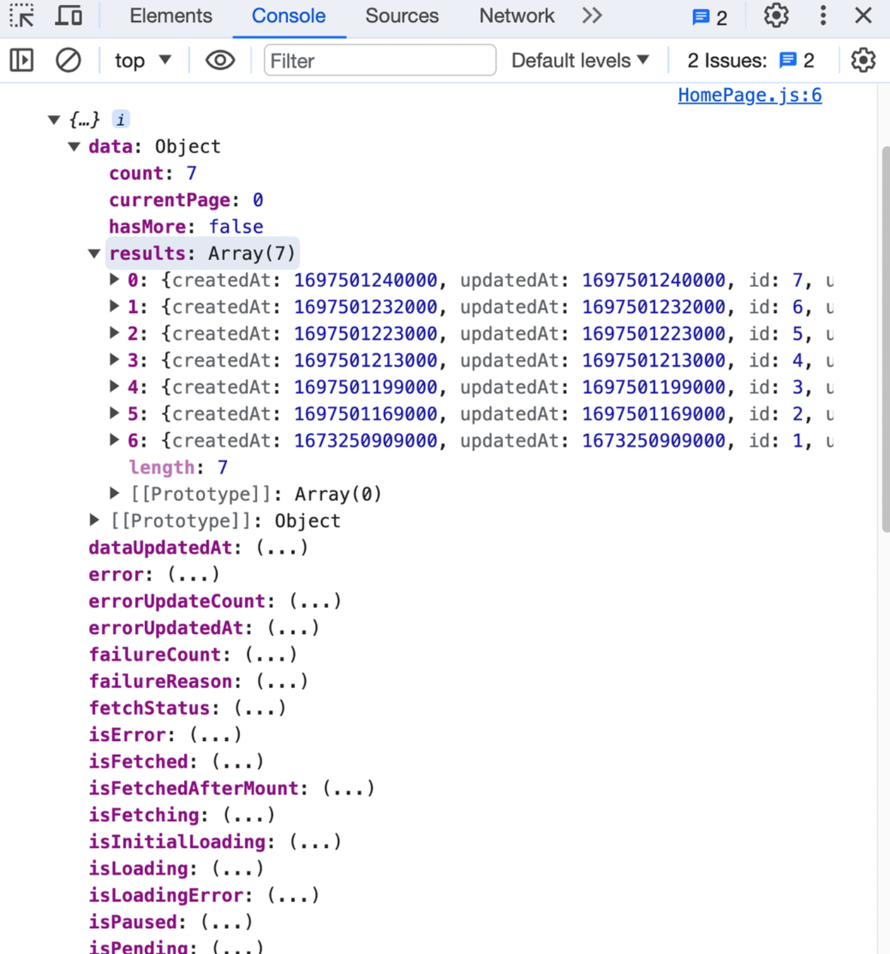Clear the console output

pyautogui.click(x=68, y=60)
